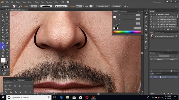
Task: Open the Color Guide dock icon
Action: 146,17
